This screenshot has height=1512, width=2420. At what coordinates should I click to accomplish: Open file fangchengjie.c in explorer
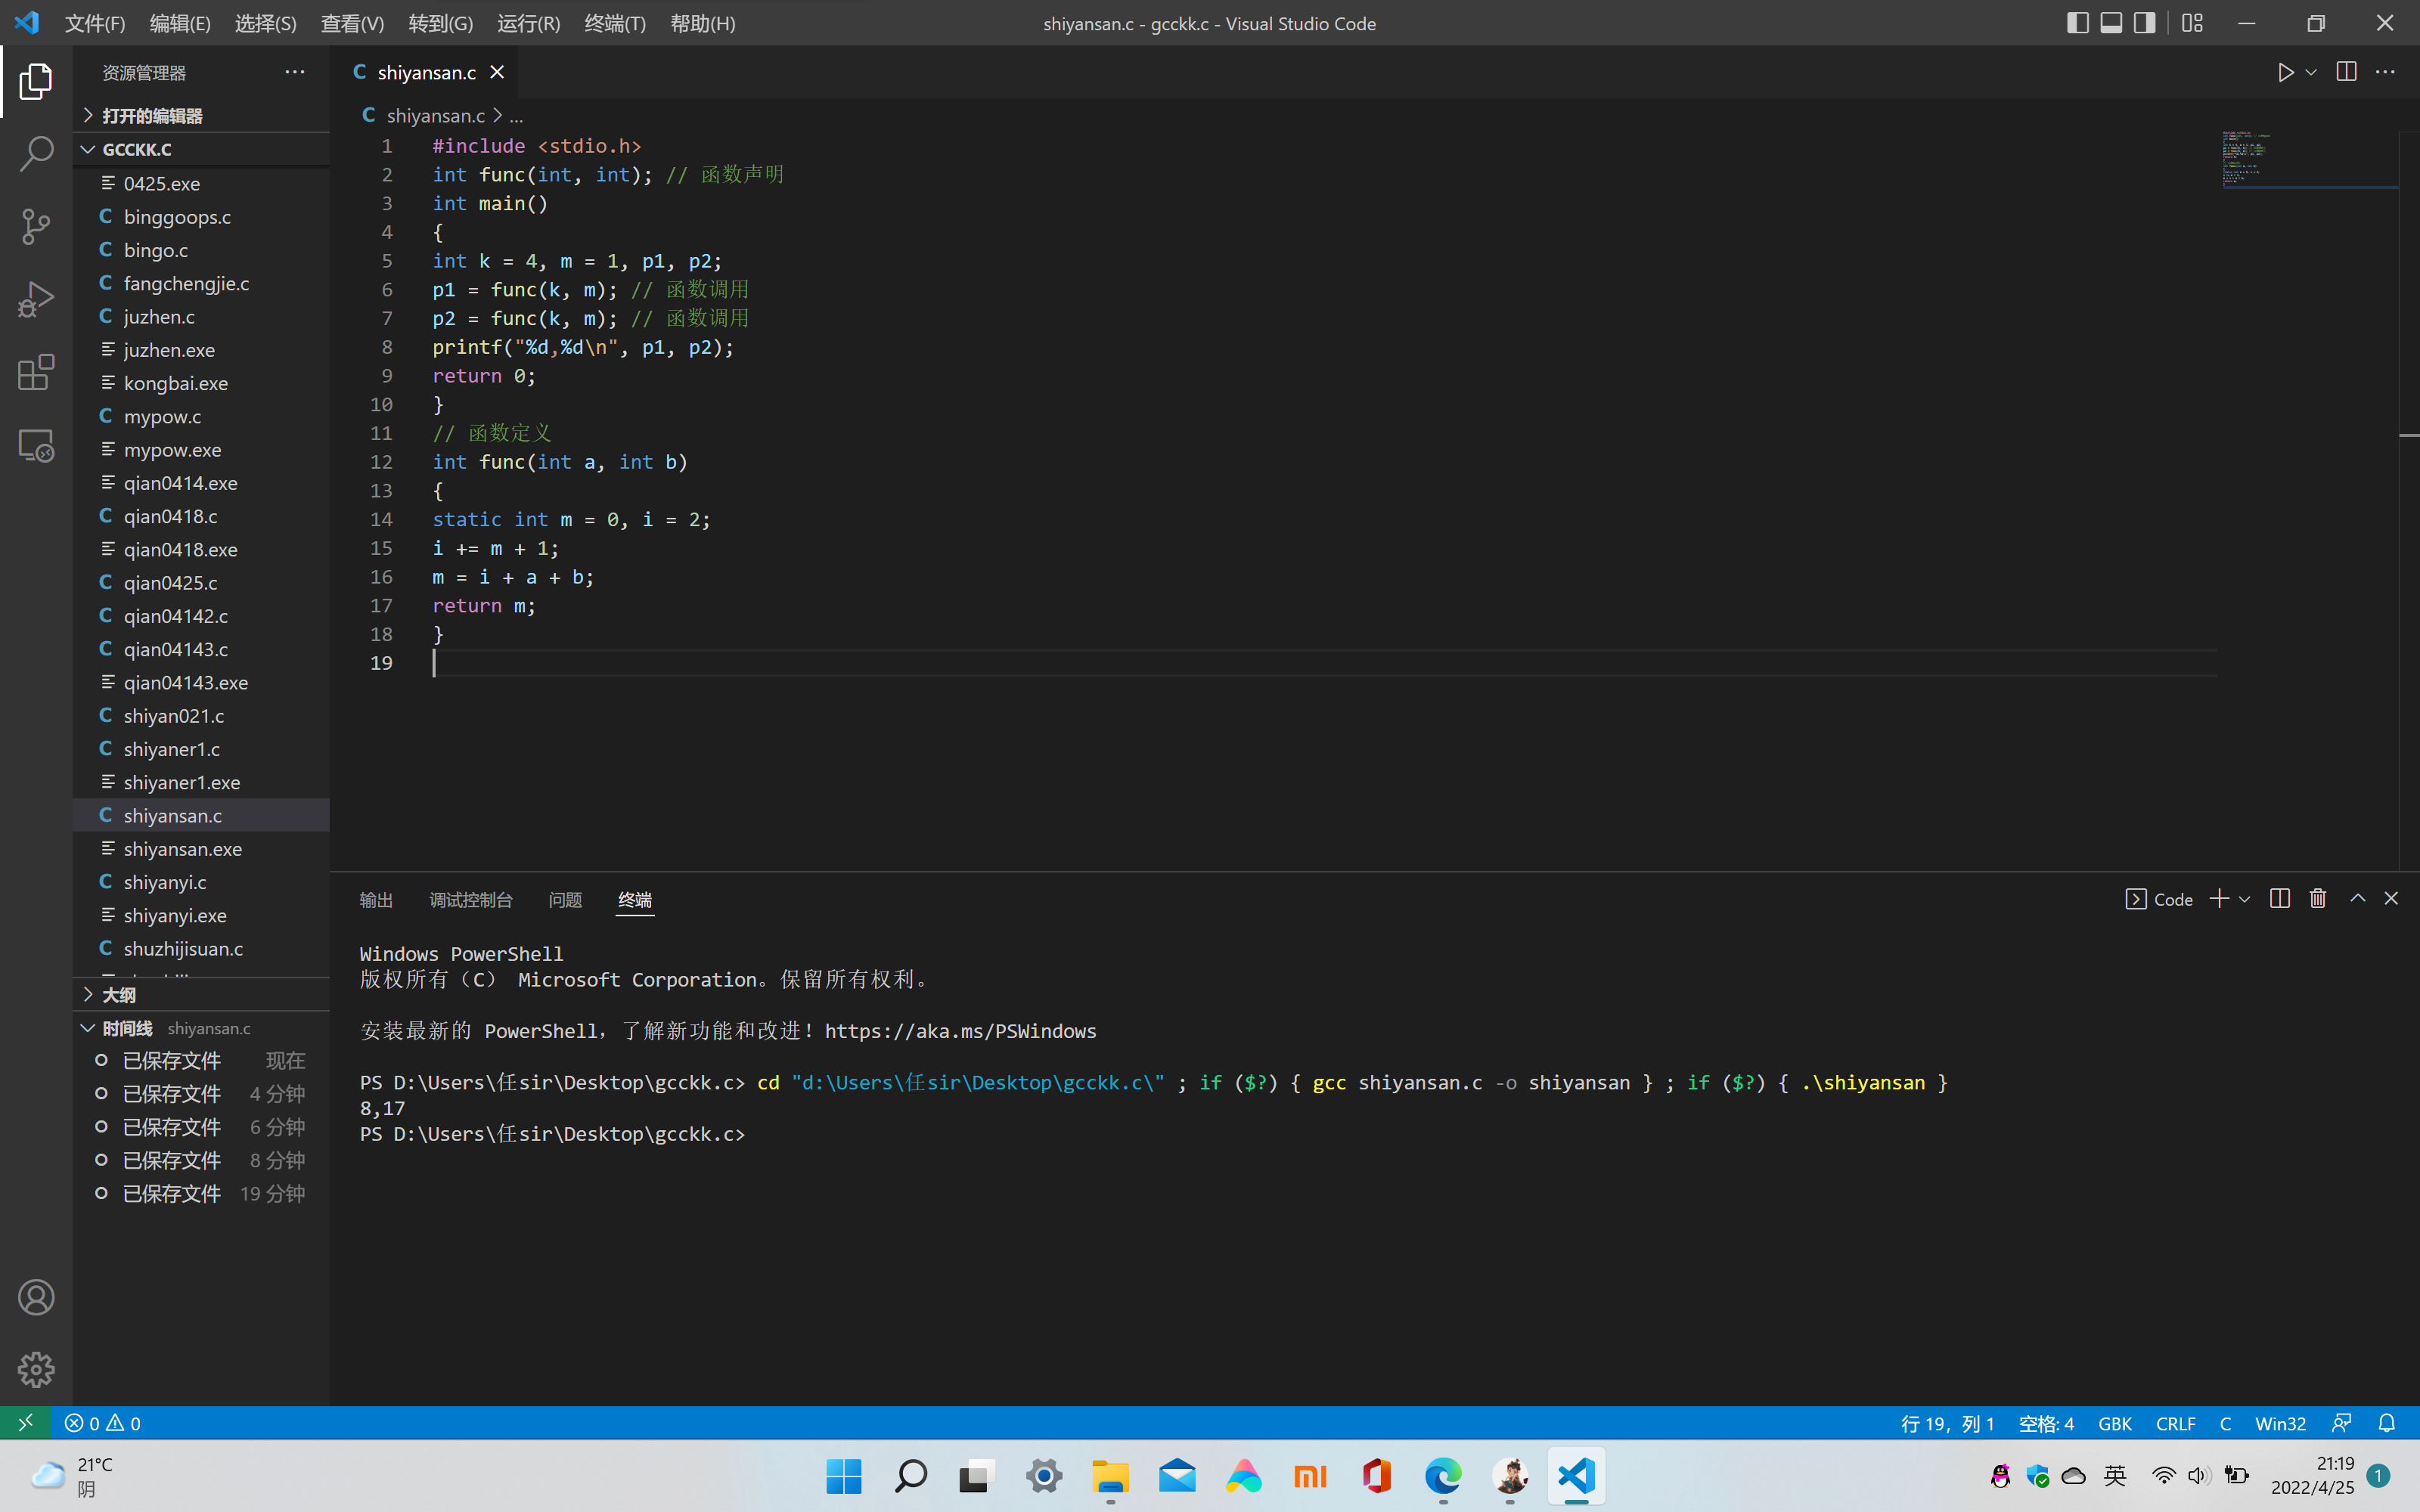pyautogui.click(x=201, y=283)
